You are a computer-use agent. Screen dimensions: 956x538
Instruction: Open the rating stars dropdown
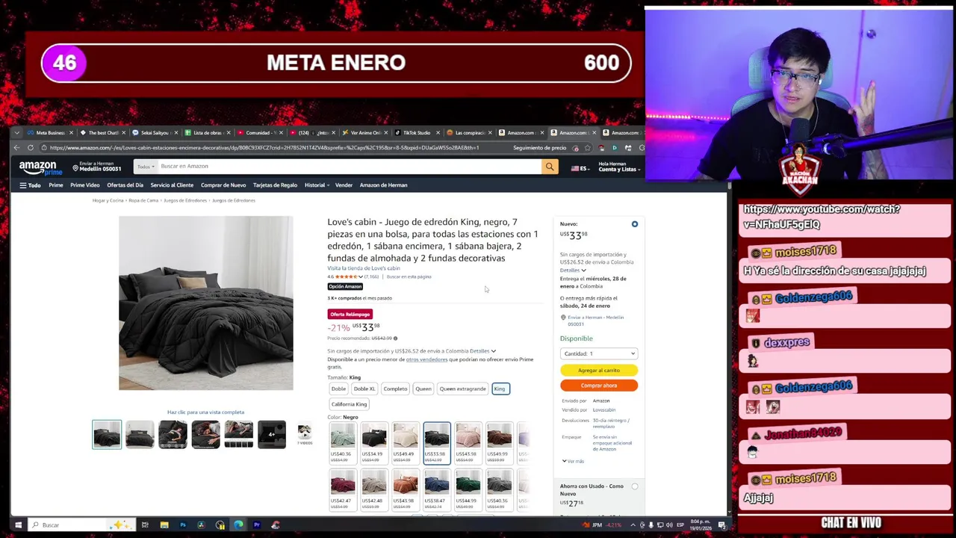coord(349,277)
